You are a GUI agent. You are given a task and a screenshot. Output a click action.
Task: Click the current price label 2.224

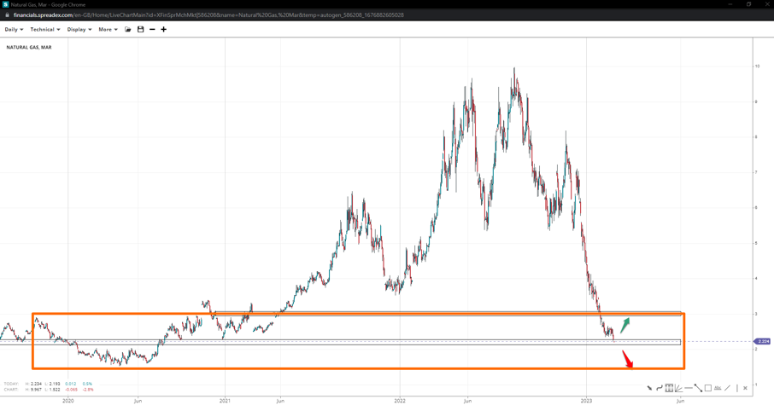coord(763,341)
